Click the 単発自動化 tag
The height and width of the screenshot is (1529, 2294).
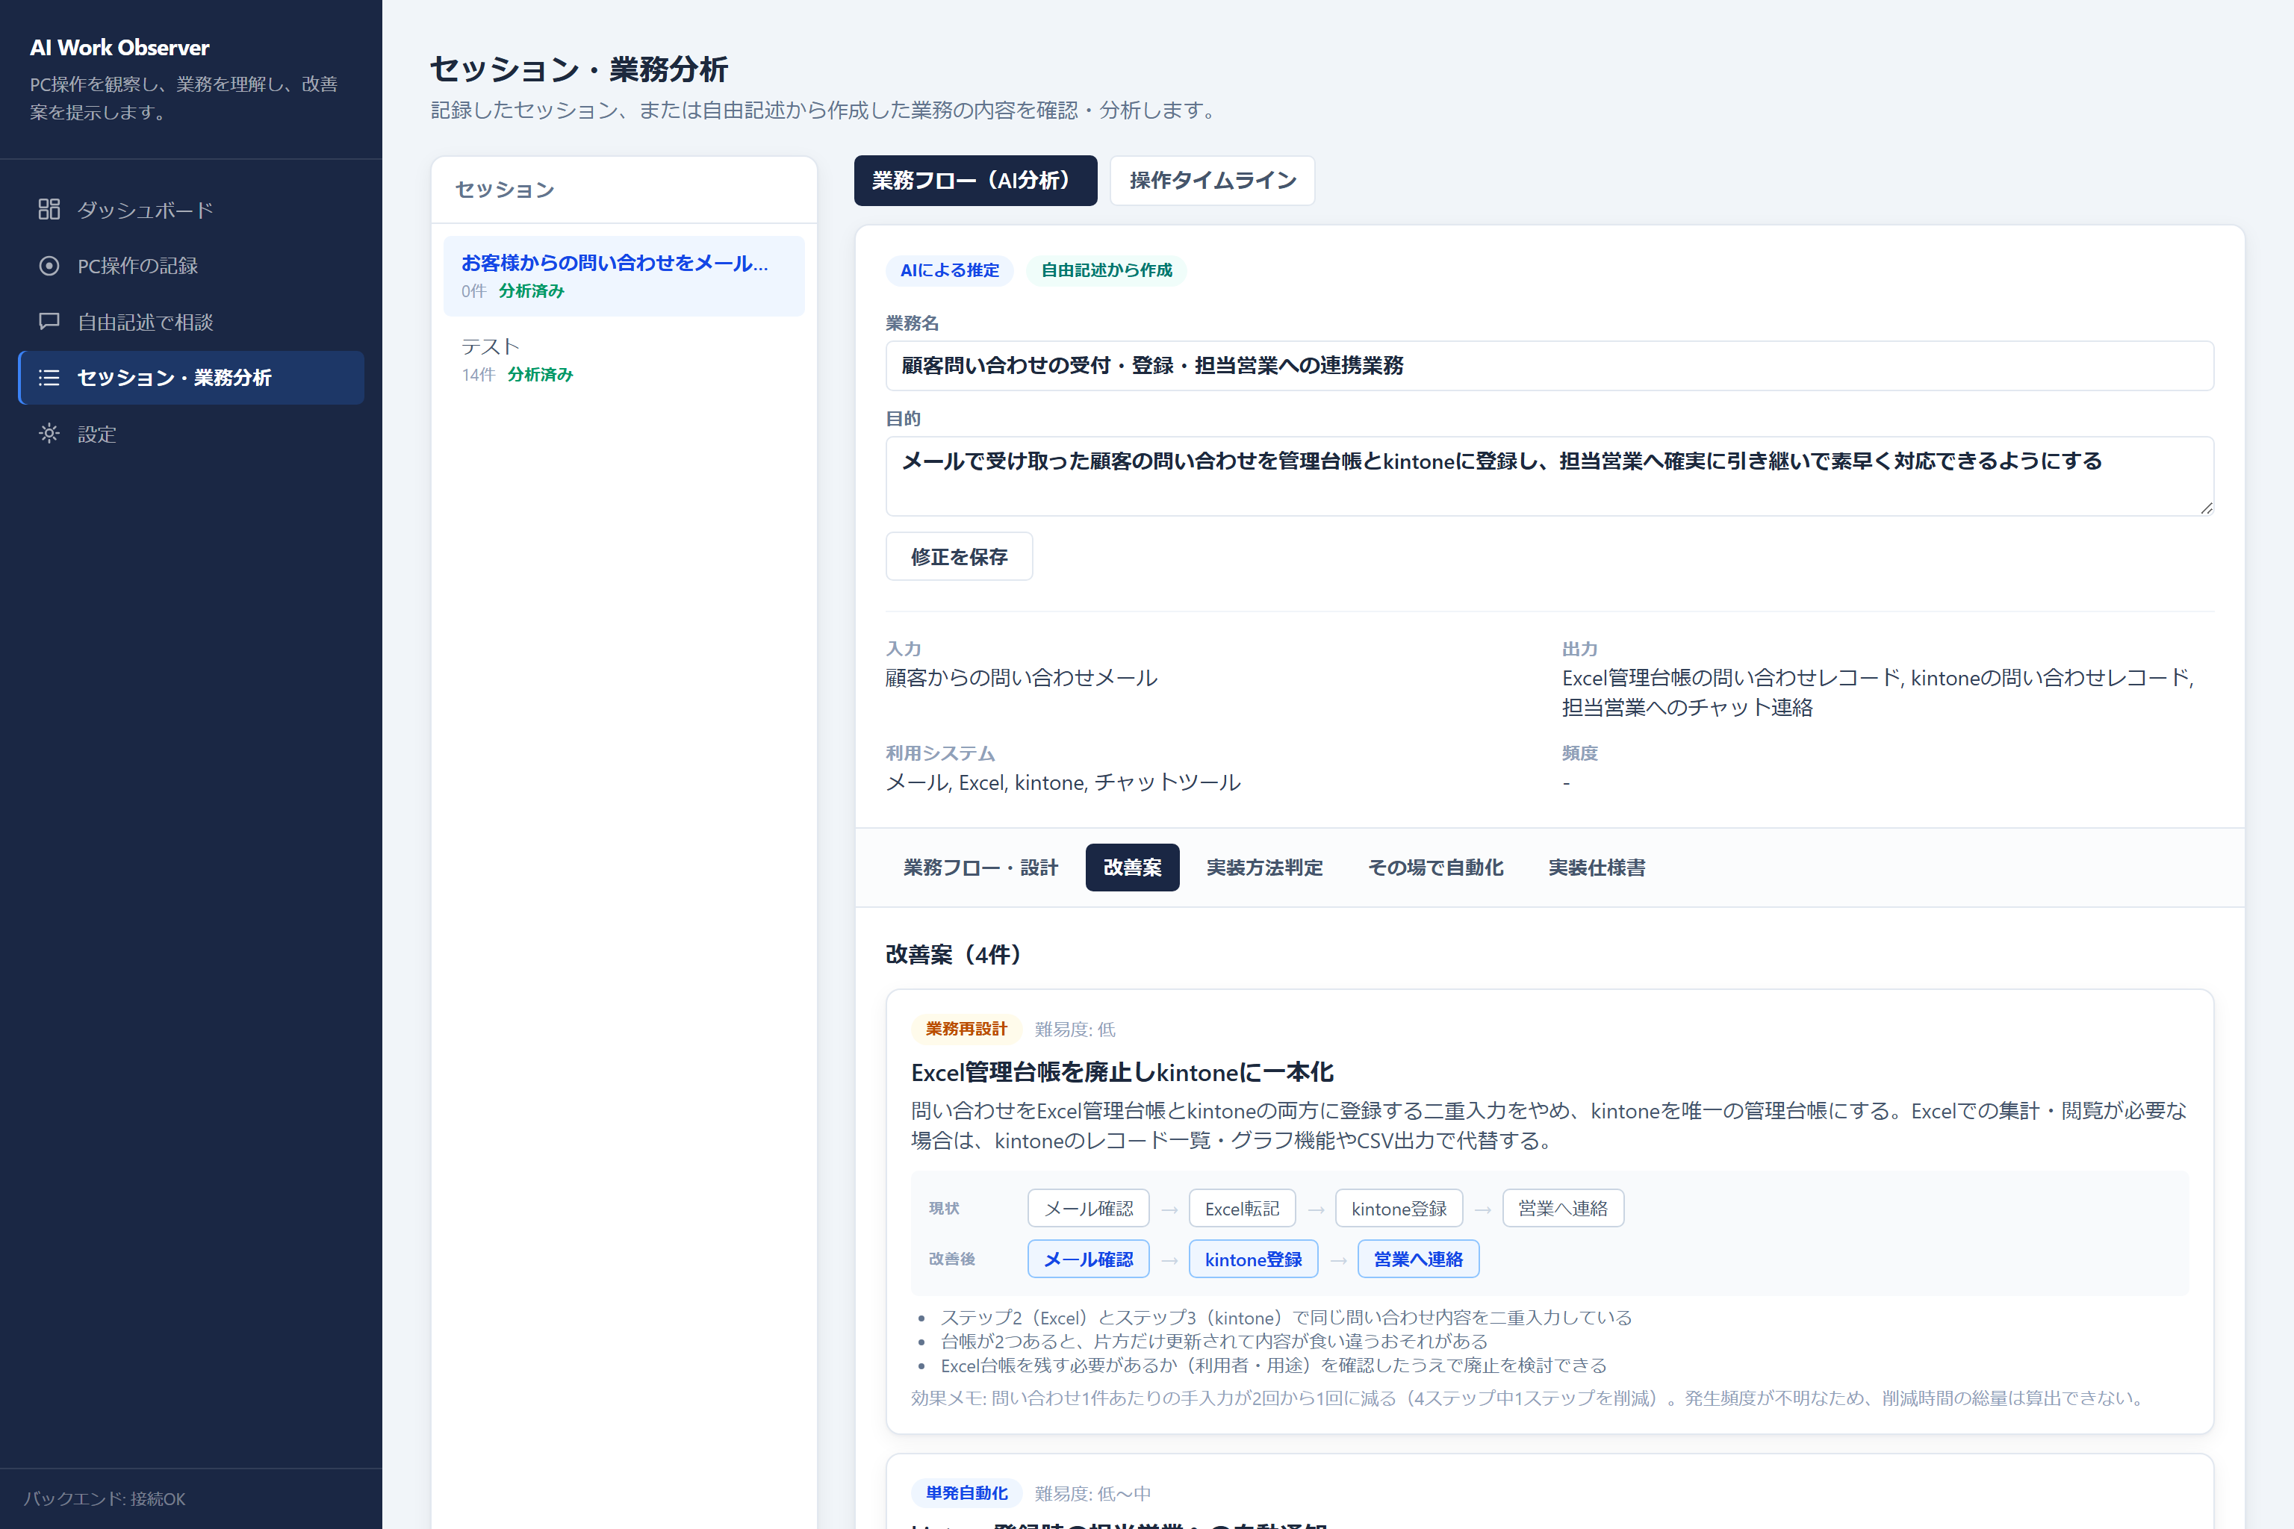966,1493
